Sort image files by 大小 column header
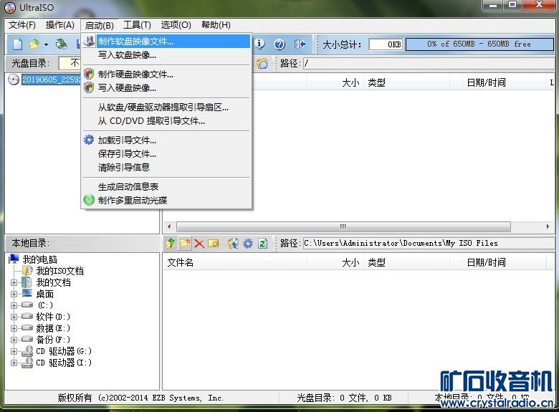Screen dimensions: 559x412 click(335, 82)
